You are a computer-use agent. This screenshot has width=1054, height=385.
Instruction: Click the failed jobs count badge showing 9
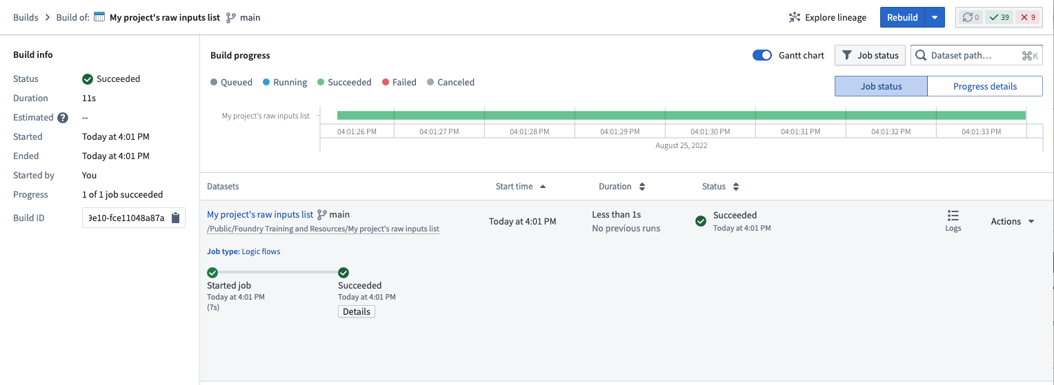point(1027,17)
